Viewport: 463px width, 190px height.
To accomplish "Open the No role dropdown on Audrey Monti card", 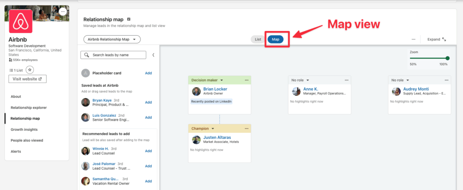I will click(400, 80).
